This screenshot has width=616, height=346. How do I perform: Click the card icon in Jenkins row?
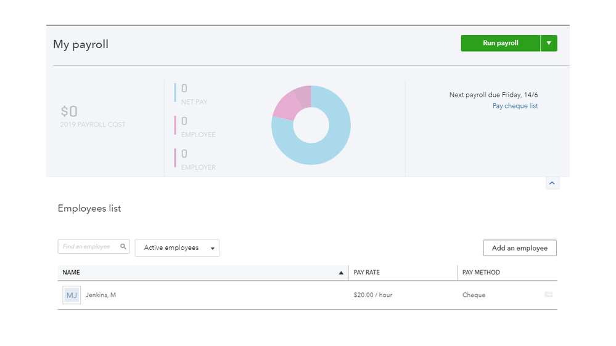(x=548, y=295)
